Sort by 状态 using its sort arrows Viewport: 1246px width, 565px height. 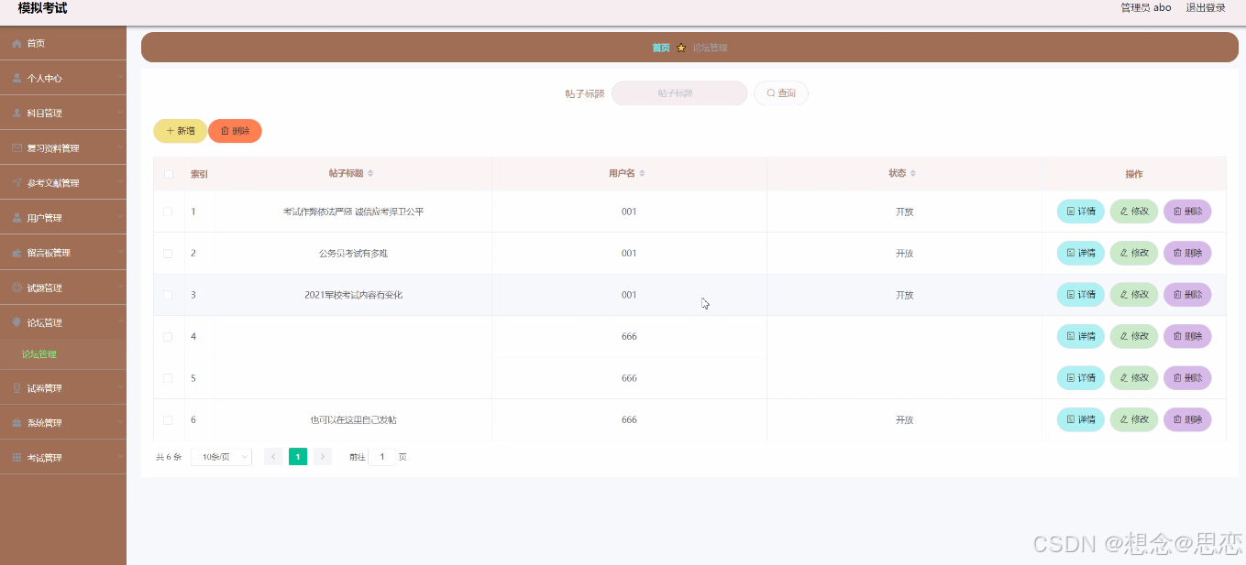pos(912,174)
